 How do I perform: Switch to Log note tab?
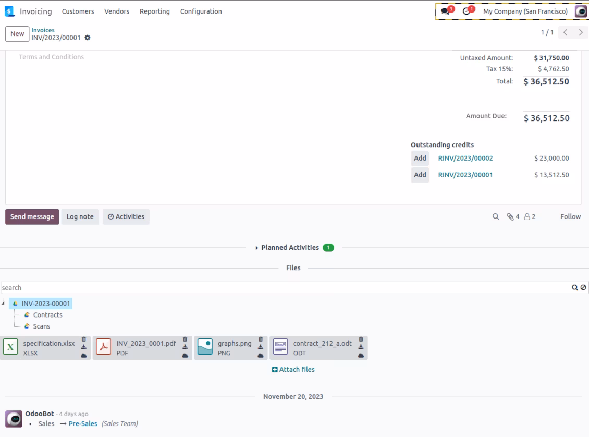80,217
